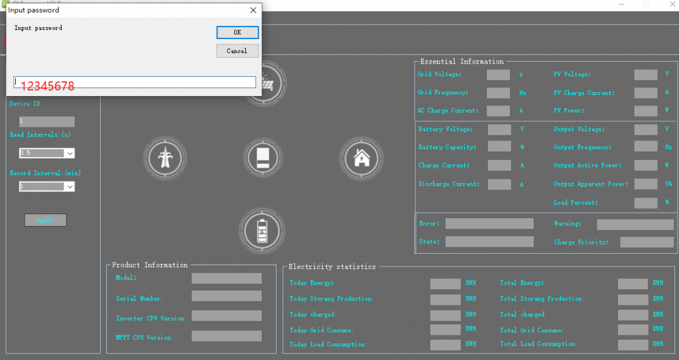The image size is (679, 360).
Task: Click the Total Storang Production value field
Action: click(x=633, y=300)
